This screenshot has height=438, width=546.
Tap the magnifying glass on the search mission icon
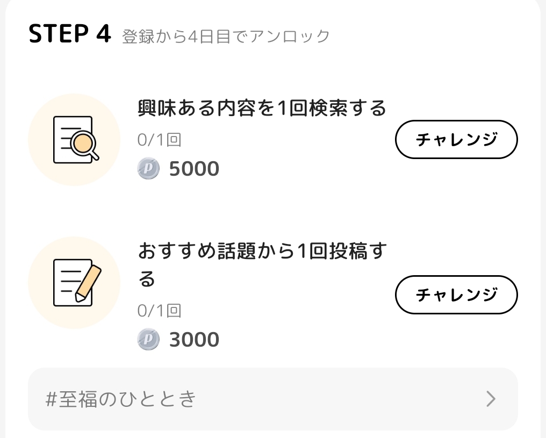click(x=85, y=143)
